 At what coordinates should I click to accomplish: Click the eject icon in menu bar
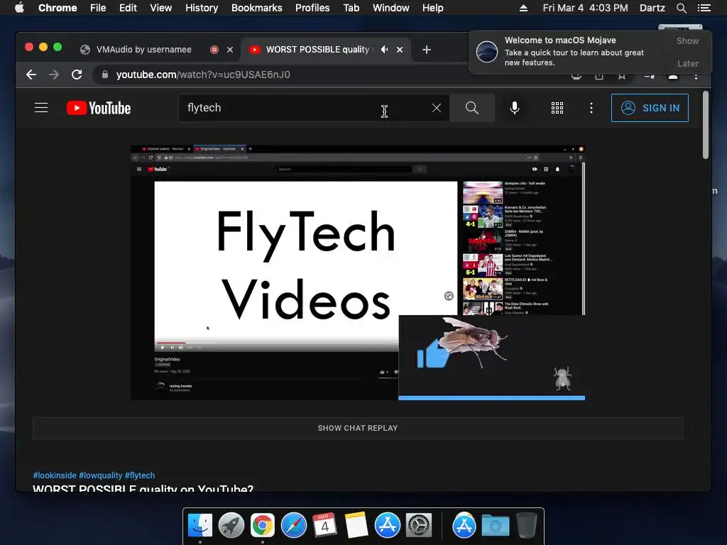coord(523,8)
